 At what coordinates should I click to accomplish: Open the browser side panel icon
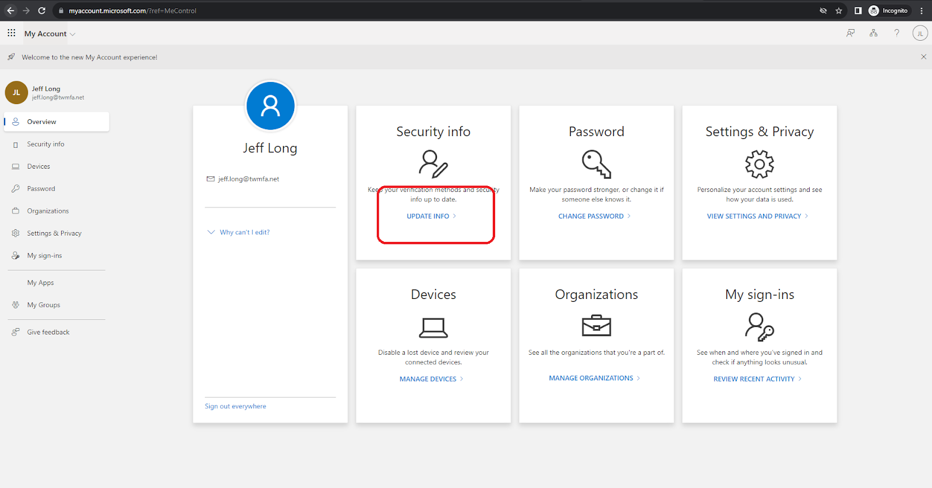click(858, 10)
